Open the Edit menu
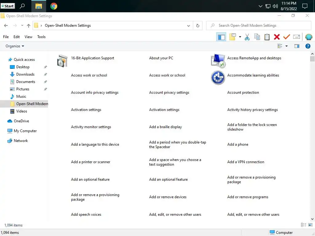Screen dimensions: 315x236 (17, 37)
